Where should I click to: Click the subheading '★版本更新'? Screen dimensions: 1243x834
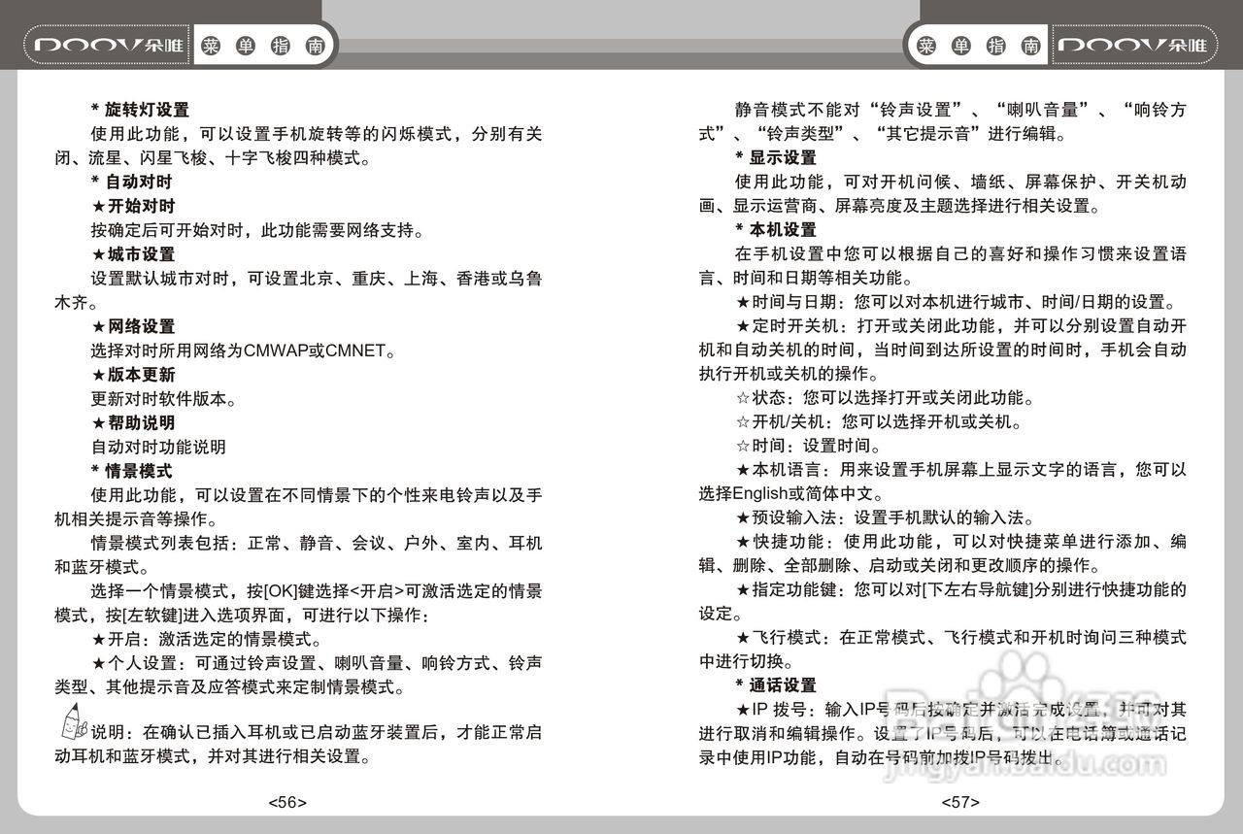[x=133, y=375]
